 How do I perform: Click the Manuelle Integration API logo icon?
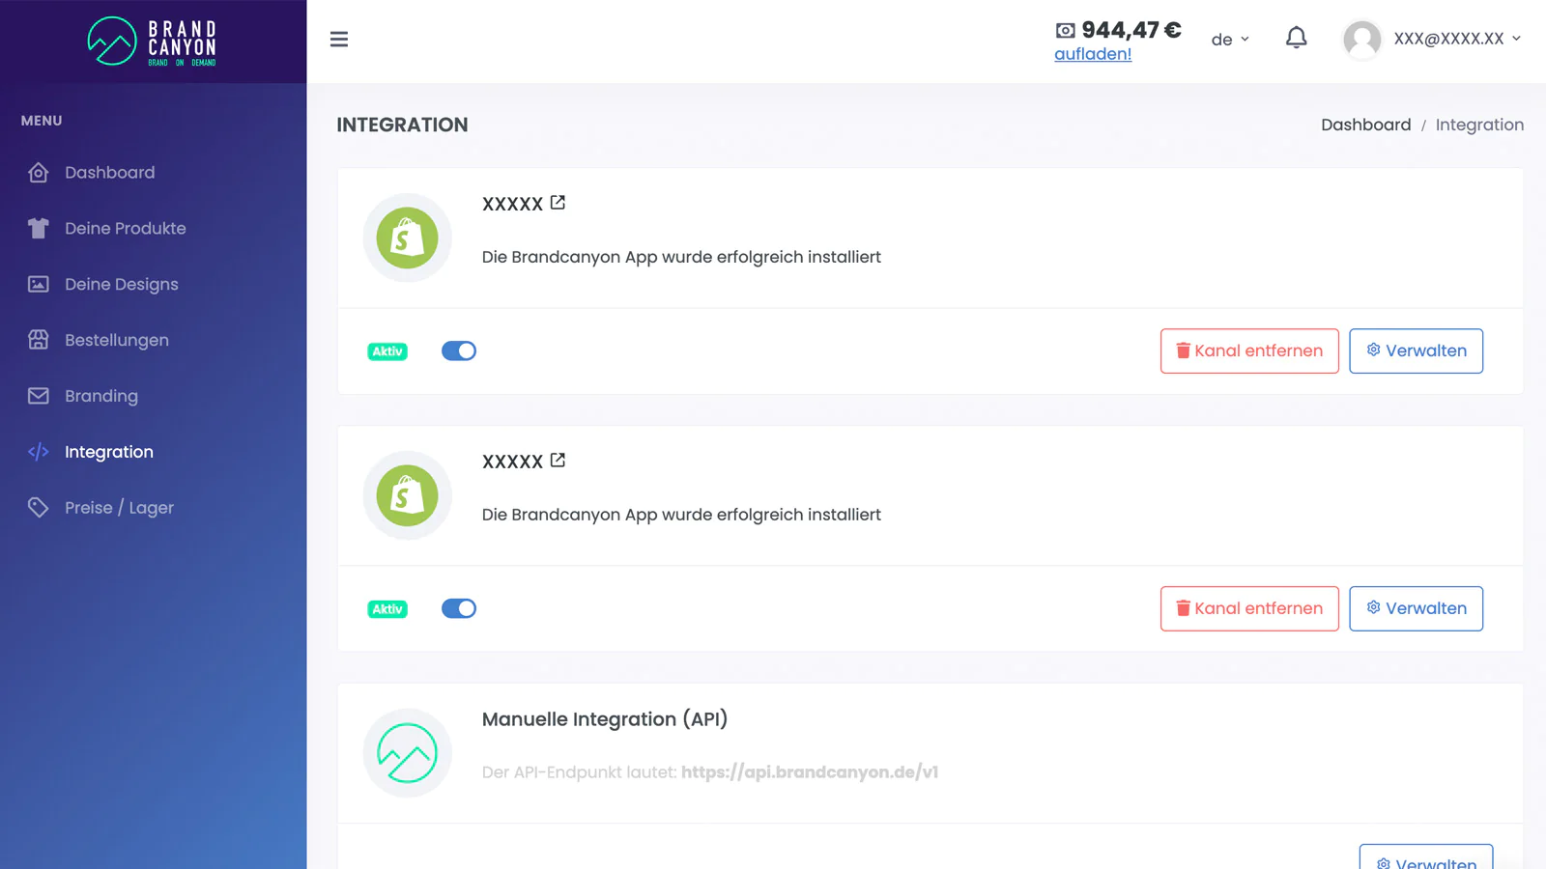point(407,753)
